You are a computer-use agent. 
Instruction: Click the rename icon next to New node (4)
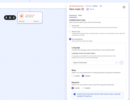pyautogui.click(x=88, y=9)
